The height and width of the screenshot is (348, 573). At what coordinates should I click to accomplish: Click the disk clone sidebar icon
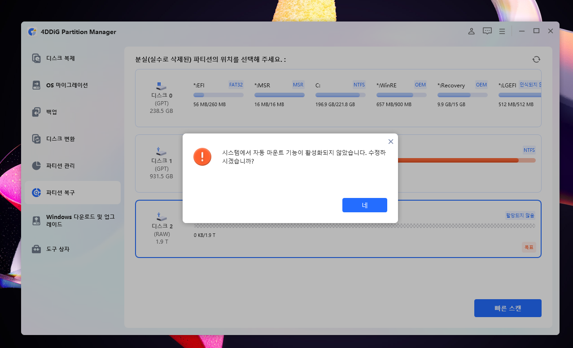[36, 58]
